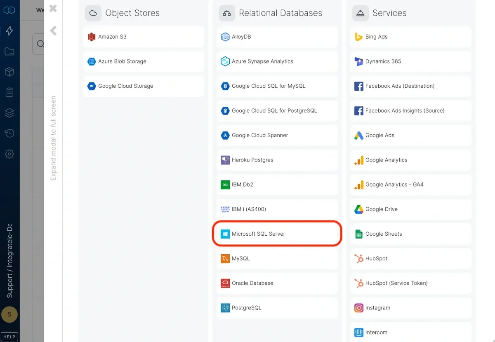Image resolution: width=495 pixels, height=342 pixels.
Task: Open flows with the lightning bolt sidebar icon
Action: coord(9,30)
